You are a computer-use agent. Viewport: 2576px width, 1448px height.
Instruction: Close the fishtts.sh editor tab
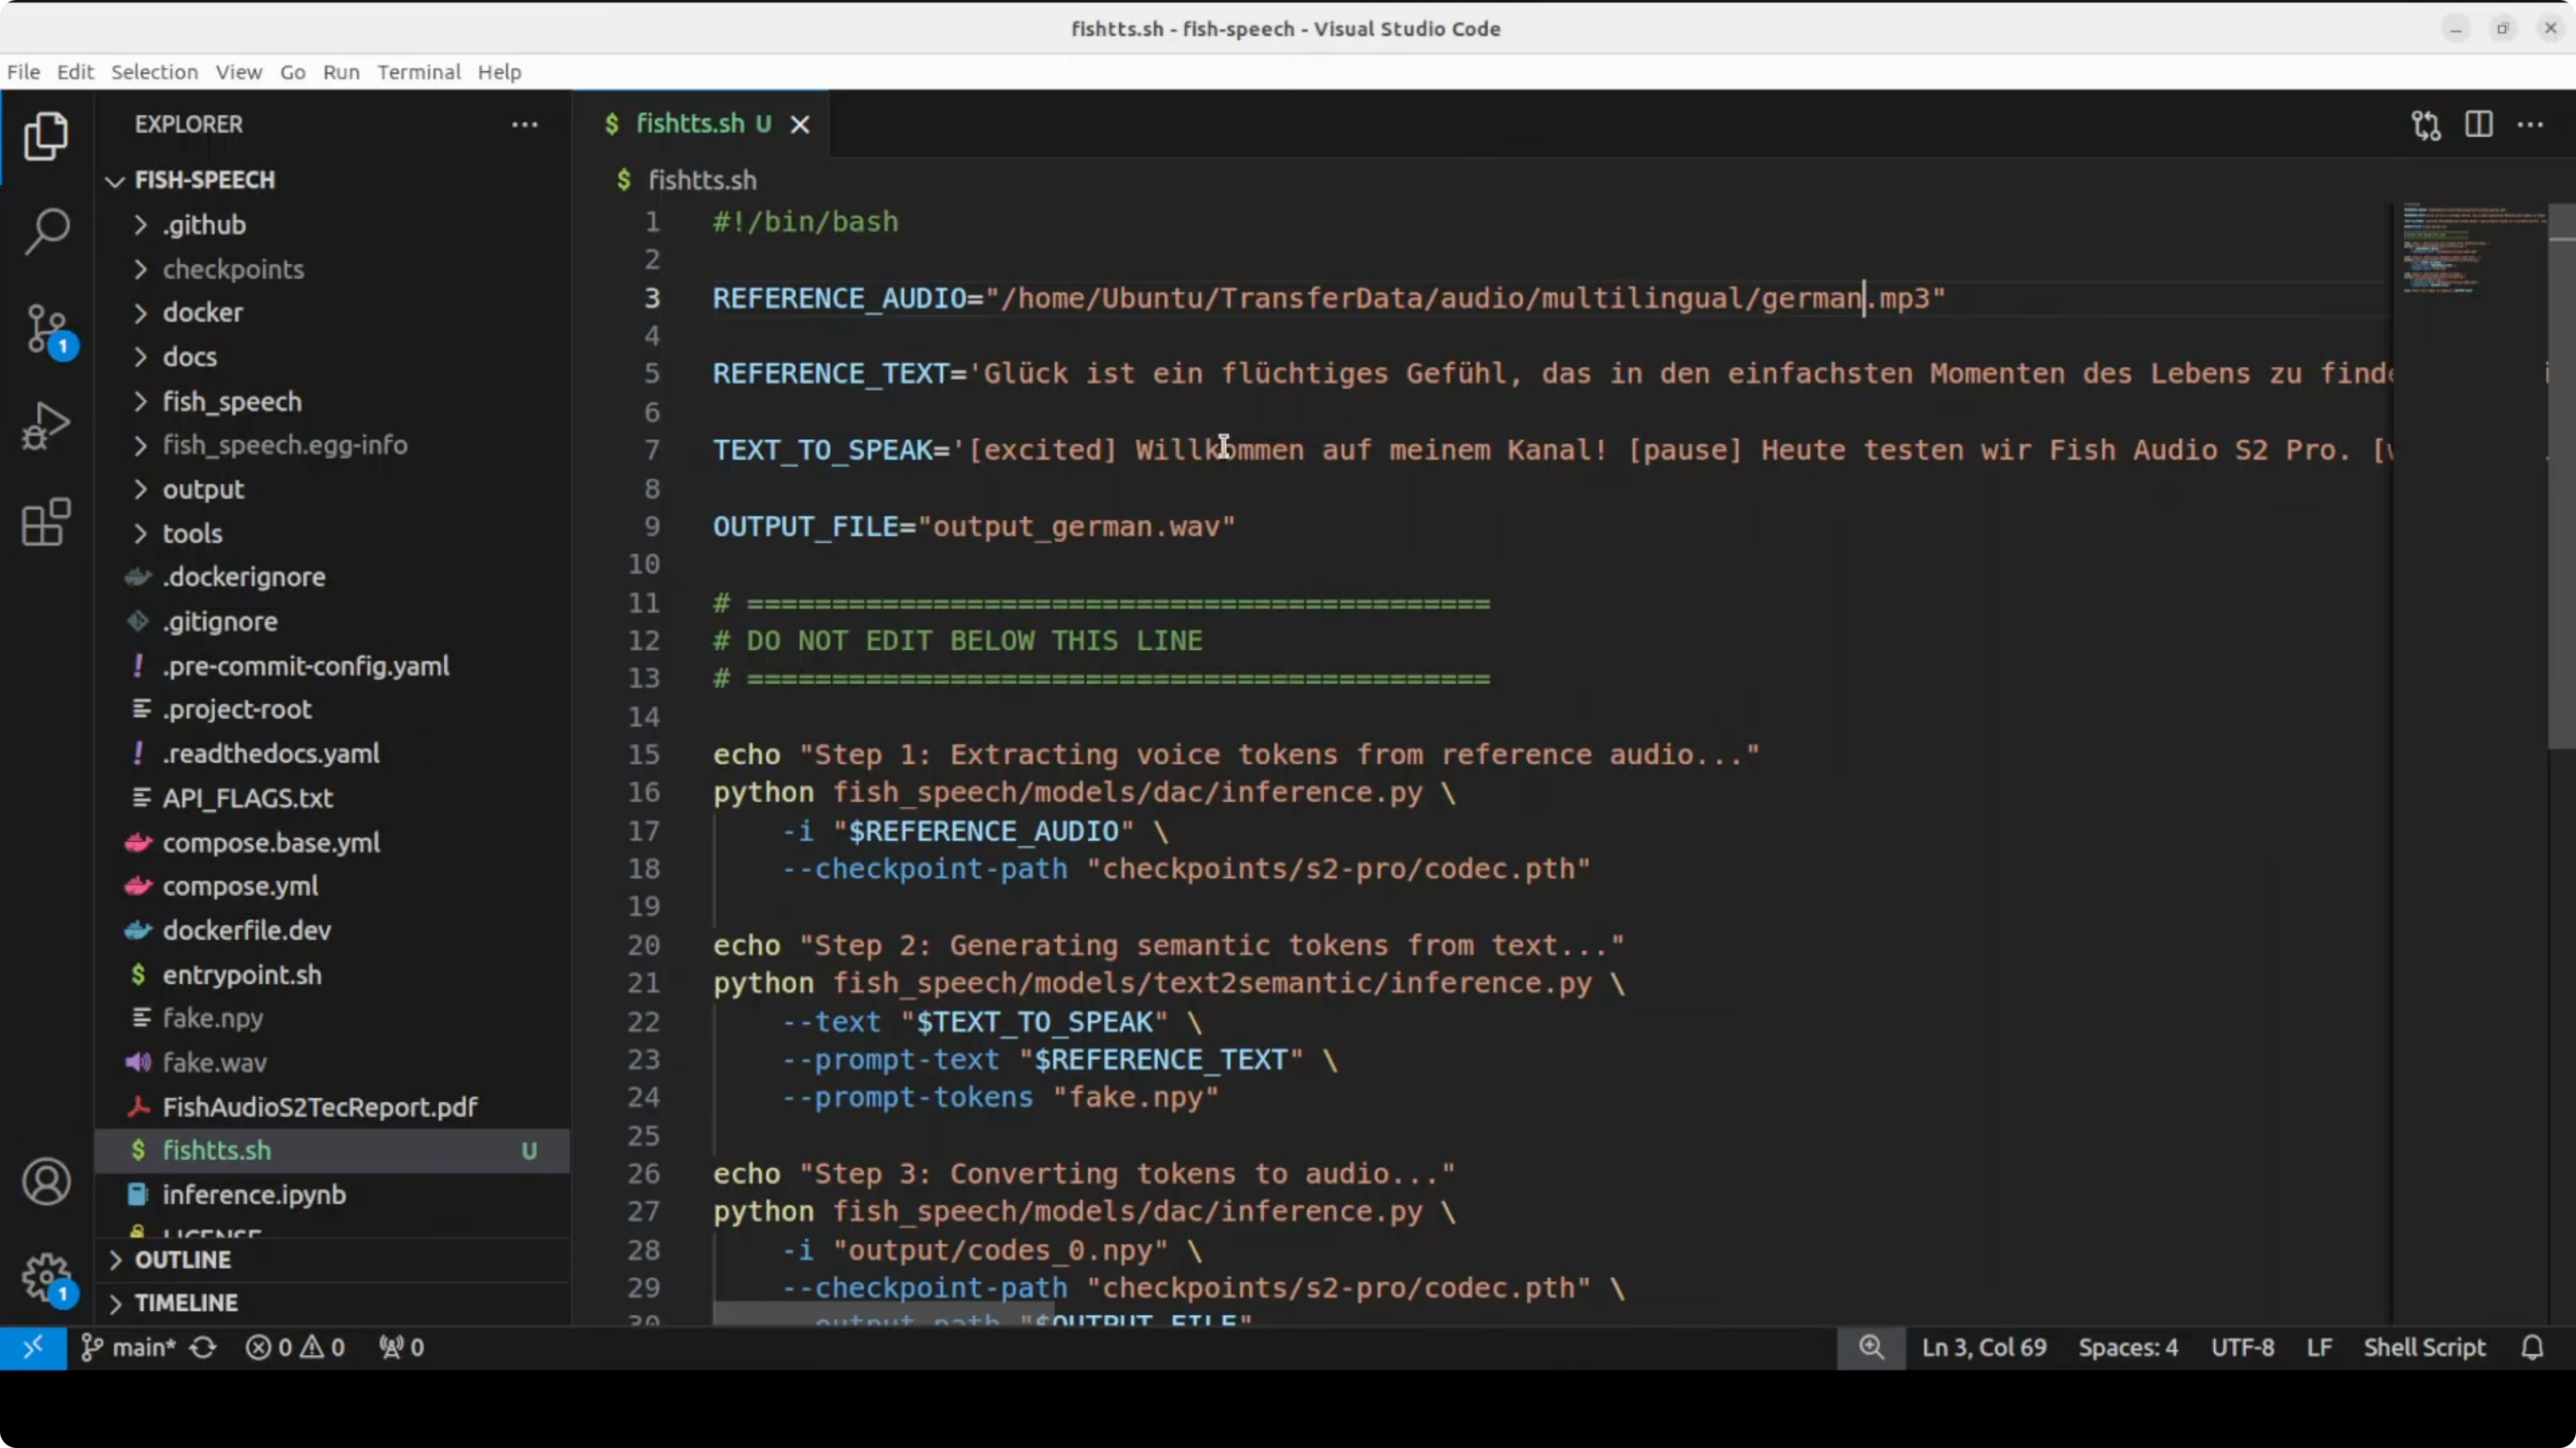point(800,125)
